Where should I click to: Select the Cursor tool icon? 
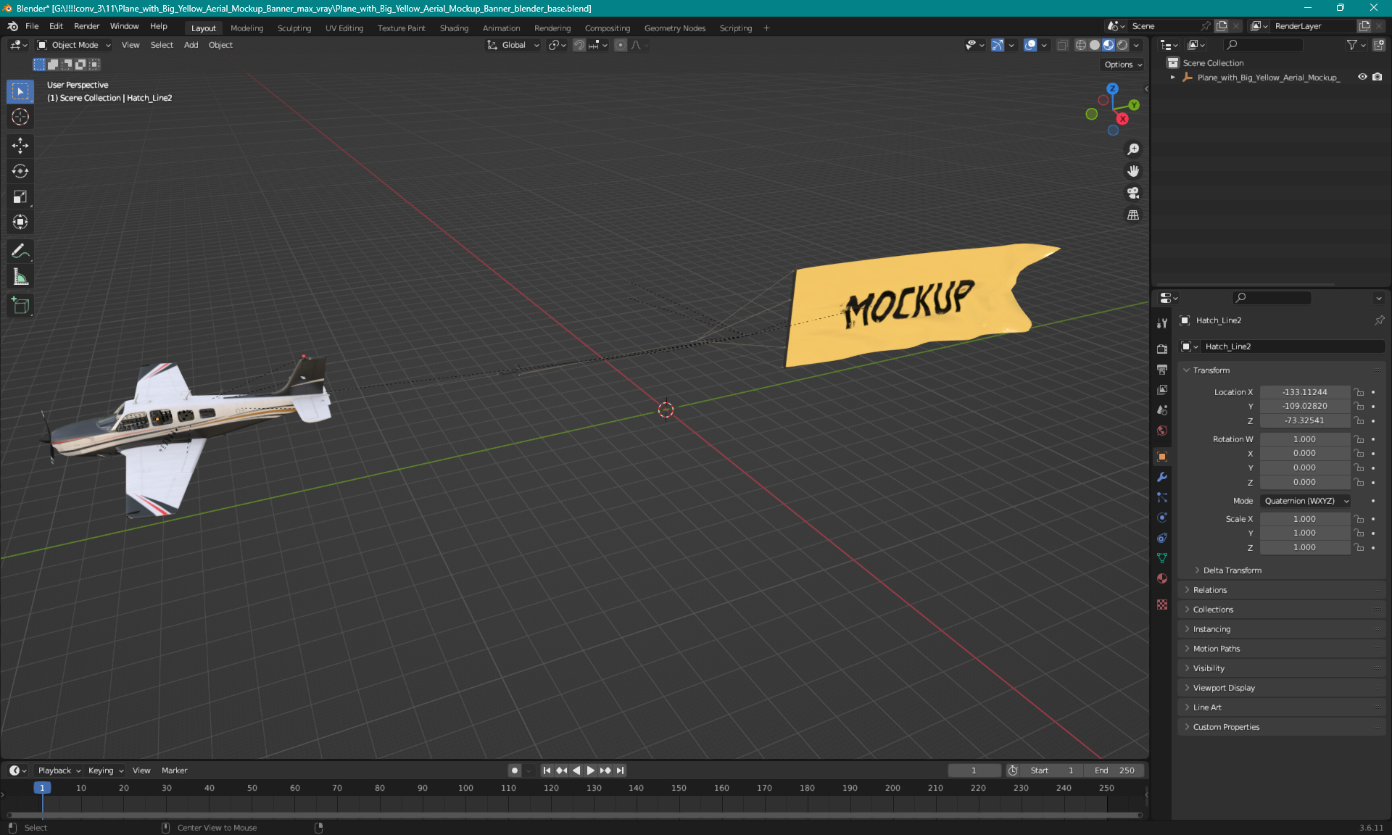coord(21,116)
